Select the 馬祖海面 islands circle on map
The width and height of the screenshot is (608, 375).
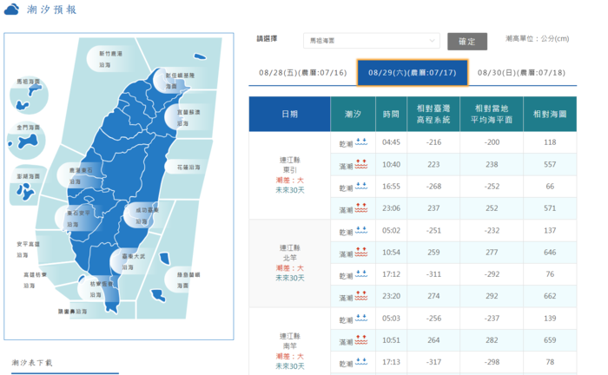(x=29, y=95)
